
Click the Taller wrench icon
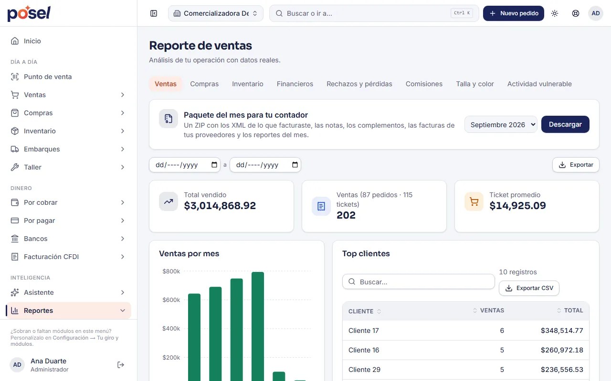point(15,167)
